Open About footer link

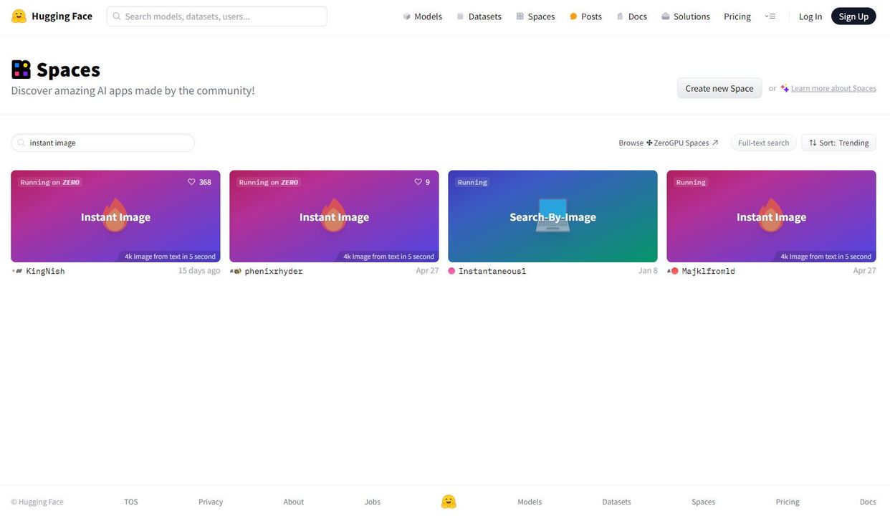[x=294, y=502]
